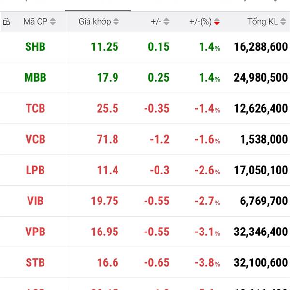Click VIB change value -0.55
The height and width of the screenshot is (290, 290).
point(157,201)
